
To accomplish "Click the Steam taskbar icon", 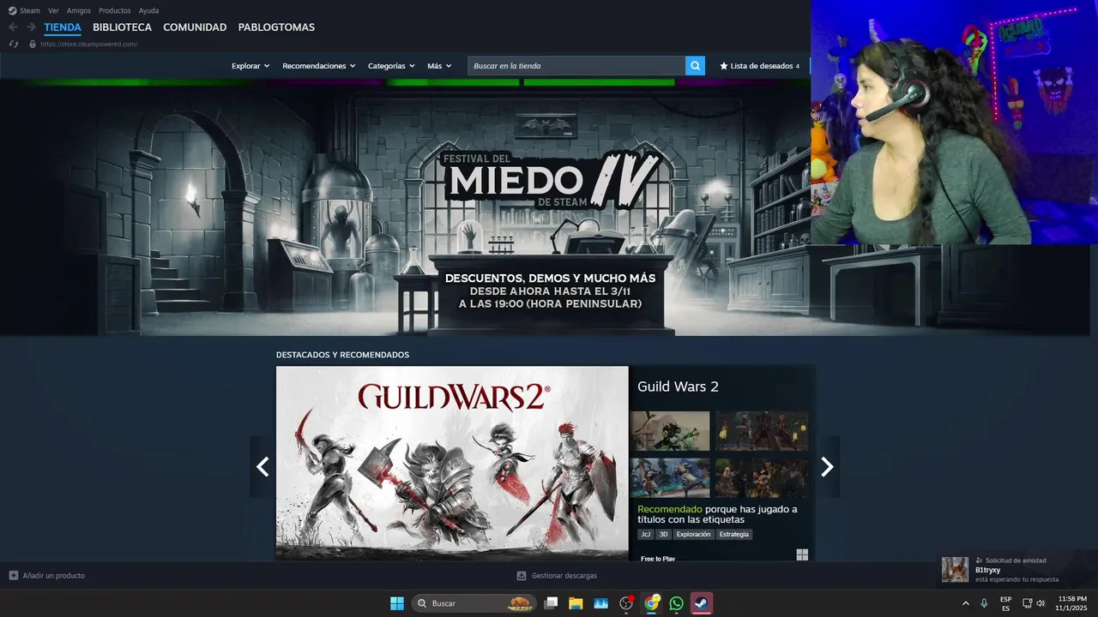I will click(702, 603).
